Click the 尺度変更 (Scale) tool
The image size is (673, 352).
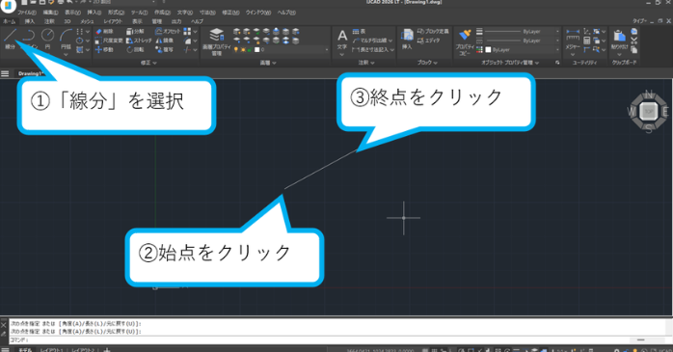pyautogui.click(x=109, y=41)
